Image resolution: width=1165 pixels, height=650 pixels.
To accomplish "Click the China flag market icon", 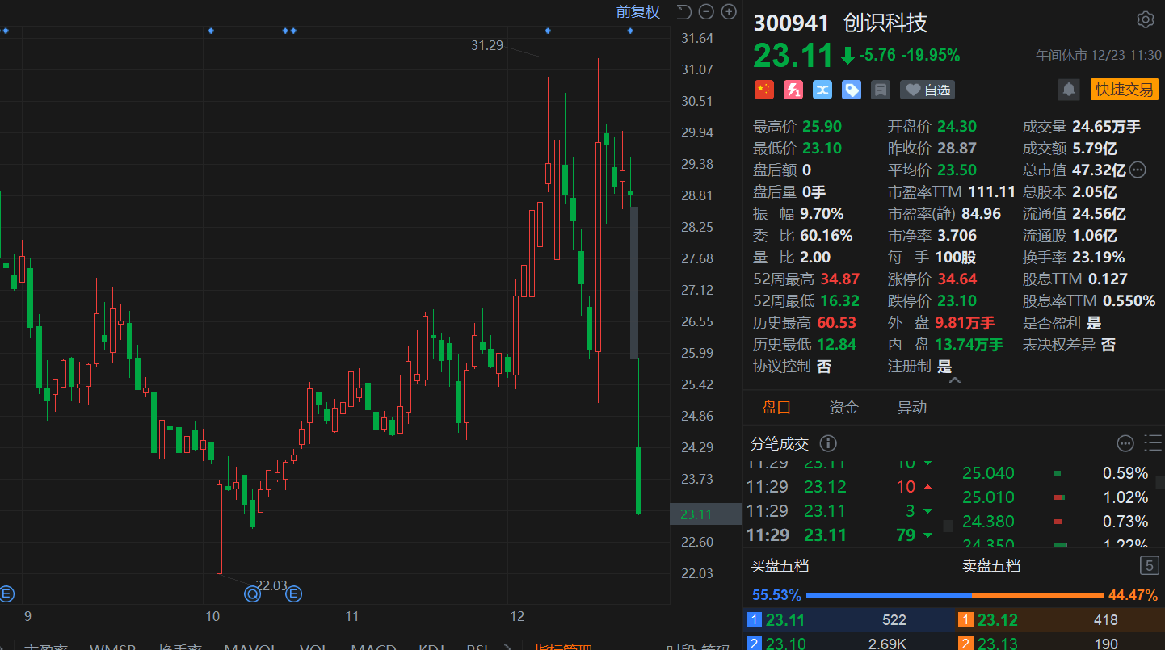I will click(763, 90).
